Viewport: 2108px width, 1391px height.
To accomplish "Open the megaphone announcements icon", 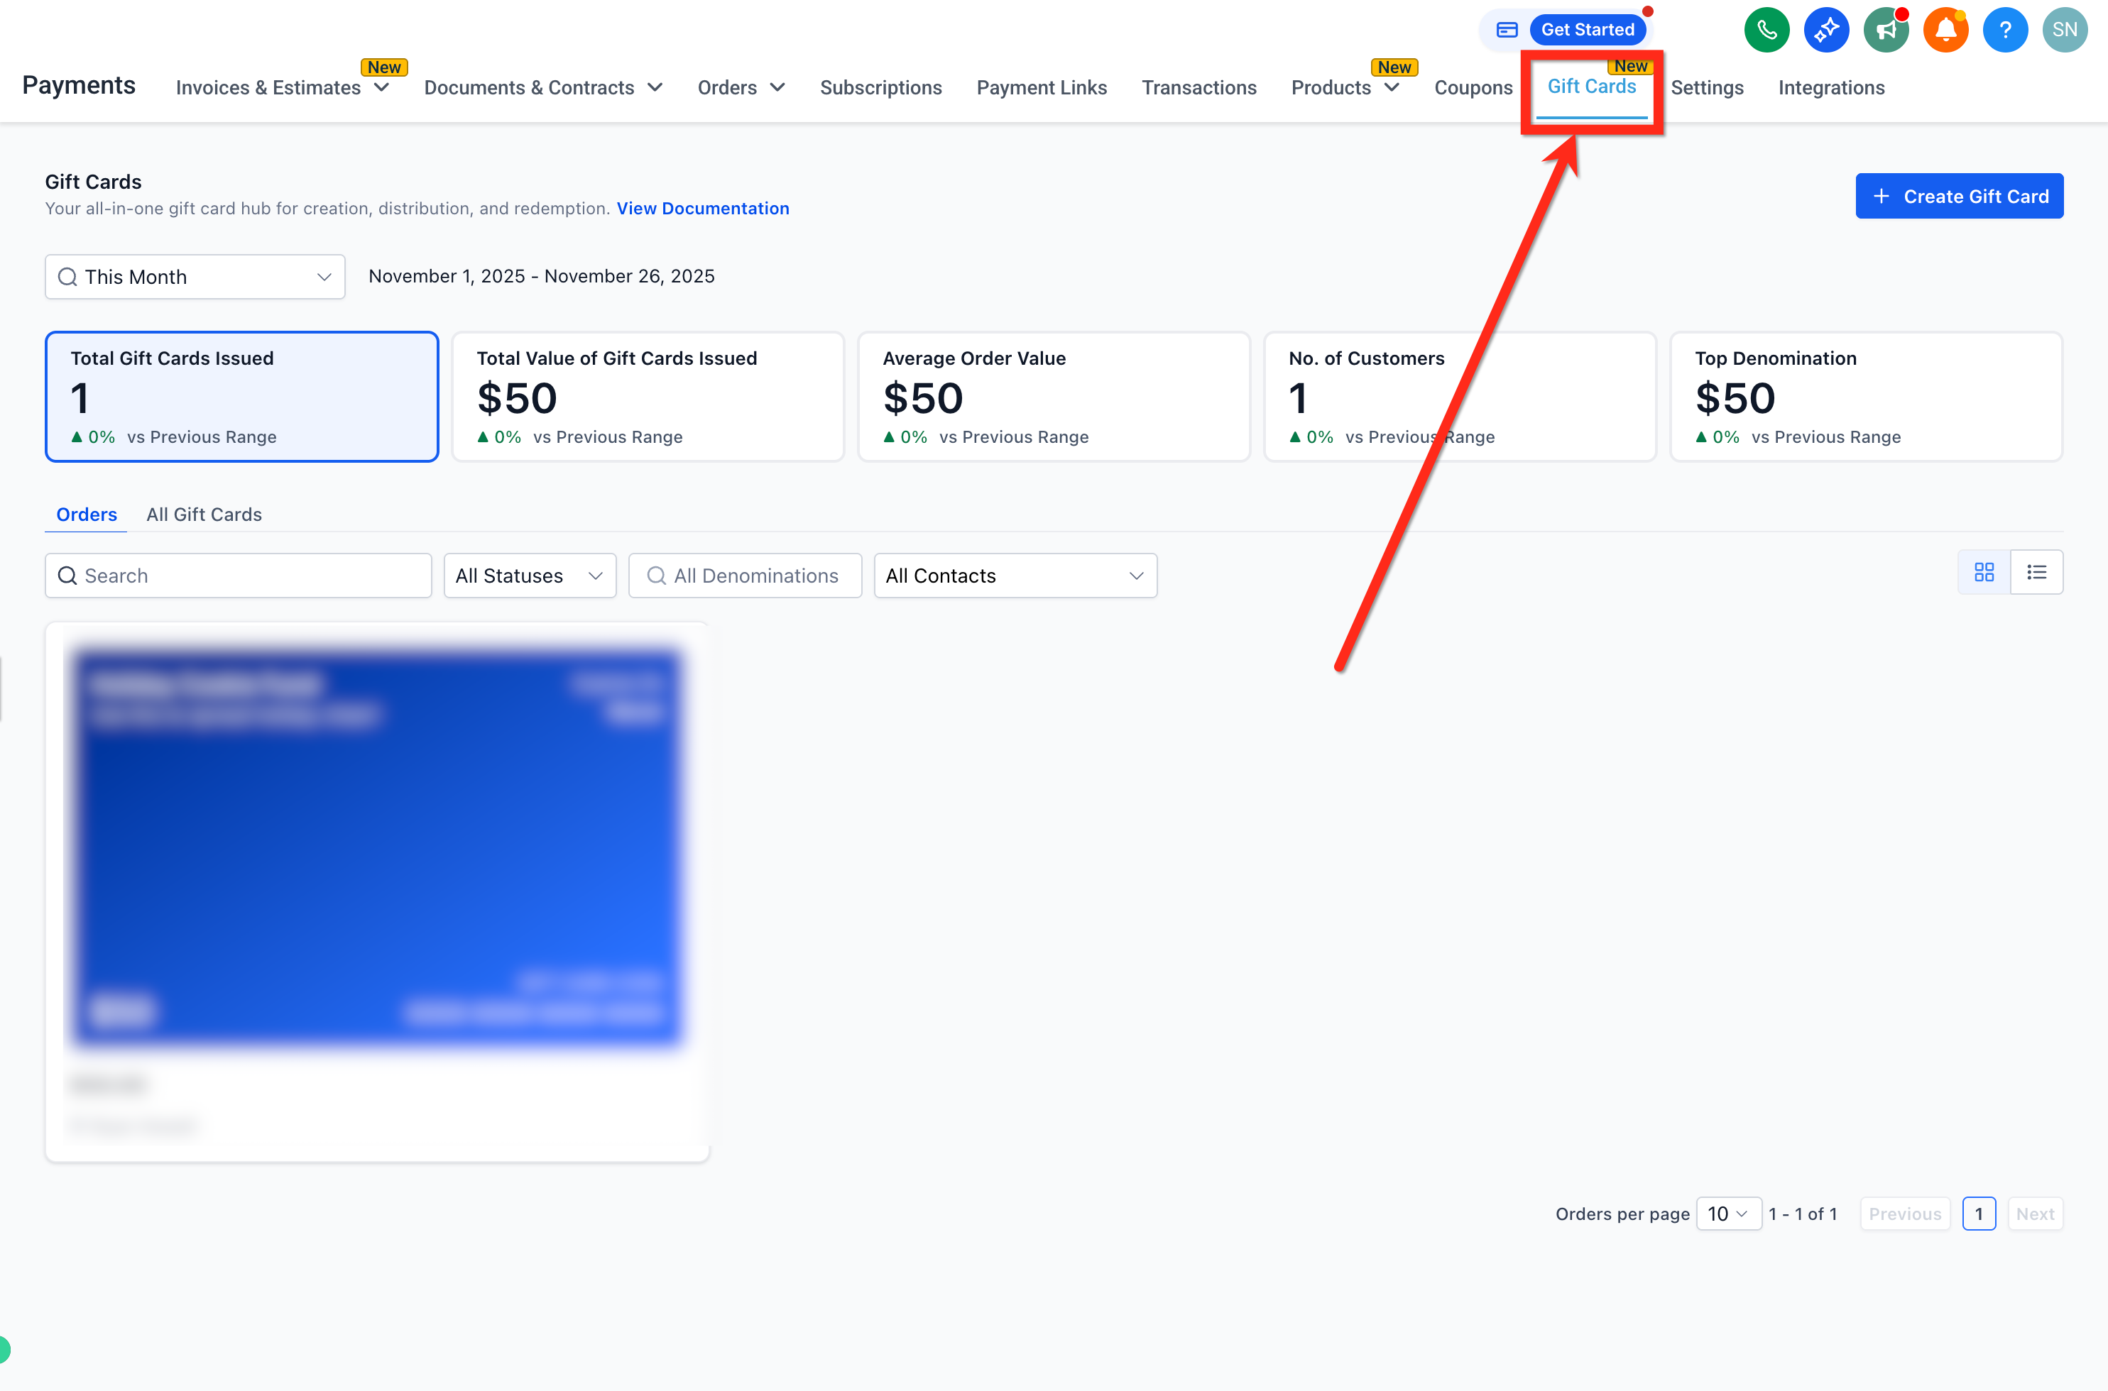I will [1885, 30].
